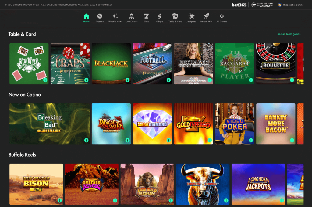
Task: Click the See all Table games link
Action: [289, 34]
